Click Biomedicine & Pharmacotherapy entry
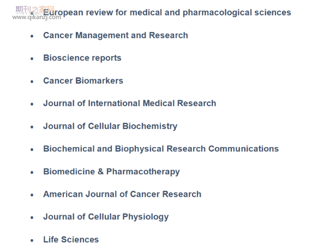This screenshot has height=249, width=330. 111,172
